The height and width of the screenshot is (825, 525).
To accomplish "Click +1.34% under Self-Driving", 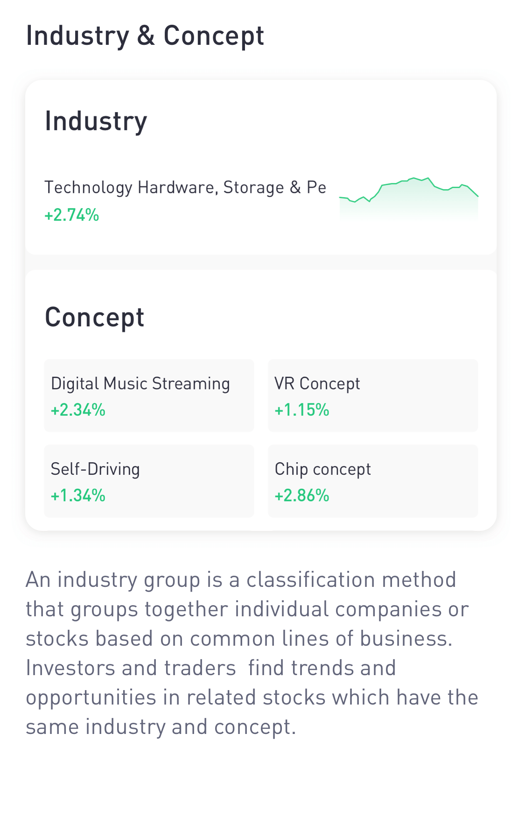I will click(x=78, y=495).
